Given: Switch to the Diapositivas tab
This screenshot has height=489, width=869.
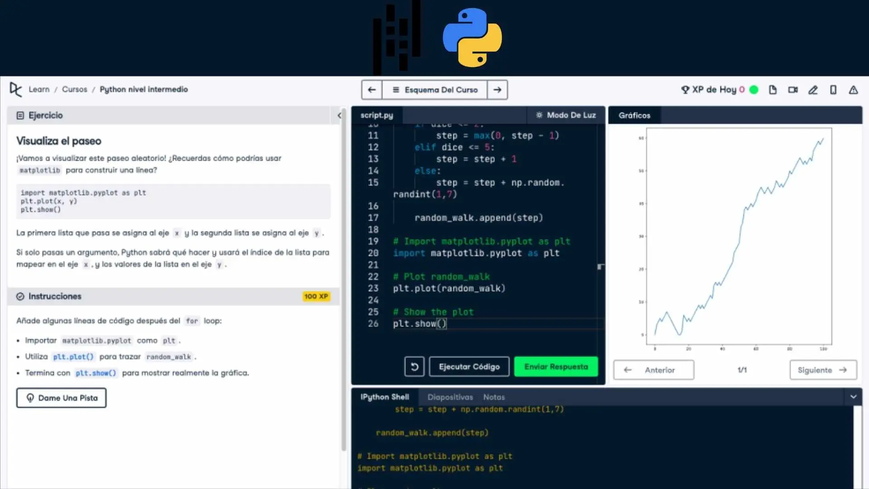Looking at the screenshot, I should [x=450, y=397].
